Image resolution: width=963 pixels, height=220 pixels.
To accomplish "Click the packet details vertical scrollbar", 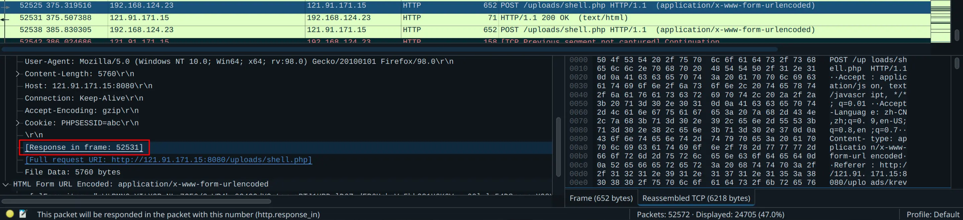I will (558, 146).
